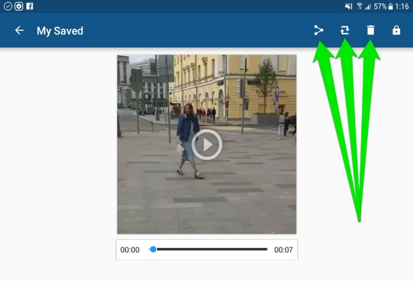
Task: Play the video using the center play button
Action: coord(207,145)
